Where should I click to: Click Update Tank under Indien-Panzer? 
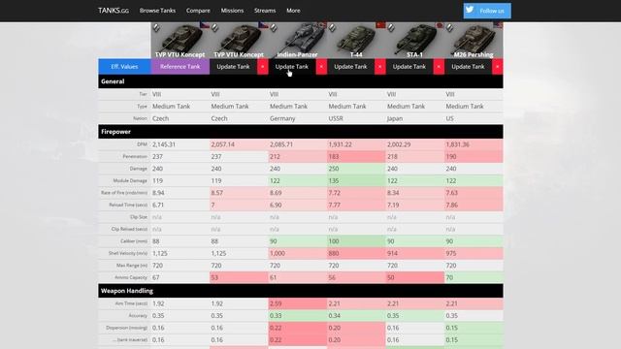coord(292,67)
